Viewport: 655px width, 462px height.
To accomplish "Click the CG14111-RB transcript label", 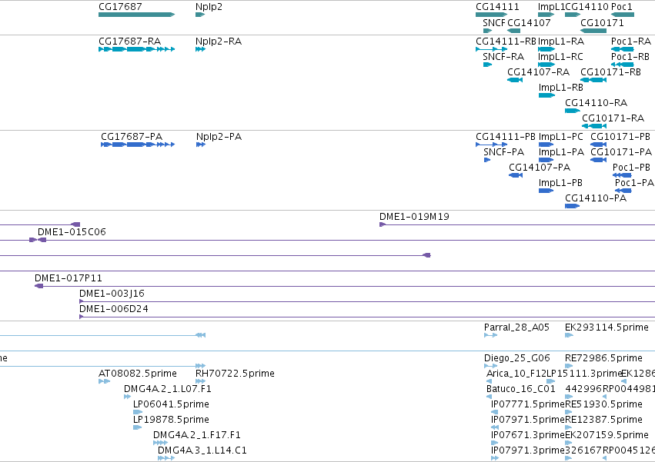I will 506,42.
